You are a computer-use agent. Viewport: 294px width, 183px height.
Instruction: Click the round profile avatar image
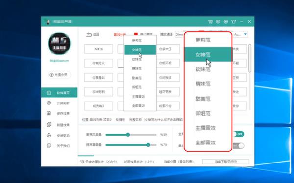pos(59,43)
